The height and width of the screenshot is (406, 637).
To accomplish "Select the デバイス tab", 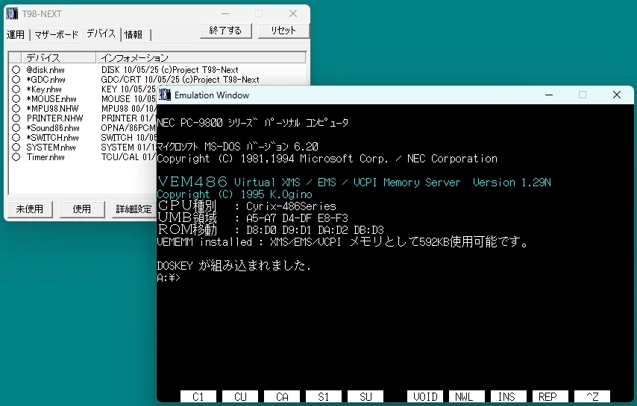I will click(101, 34).
